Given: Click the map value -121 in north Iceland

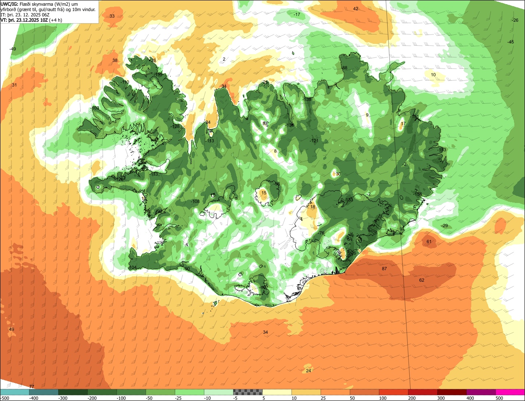Looking at the screenshot, I should coord(314,141).
